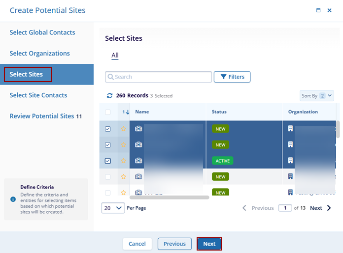Click the previous page chevron arrow
The height and width of the screenshot is (253, 343).
tap(244, 208)
